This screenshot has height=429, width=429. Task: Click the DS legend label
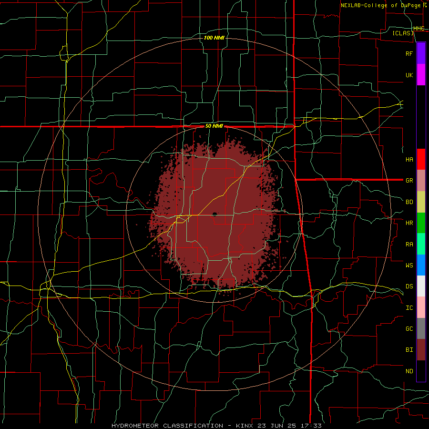[409, 286]
